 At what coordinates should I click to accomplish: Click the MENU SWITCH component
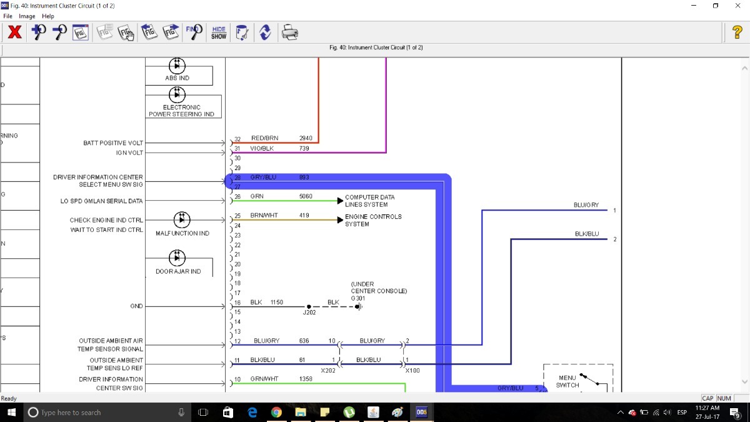(578, 378)
